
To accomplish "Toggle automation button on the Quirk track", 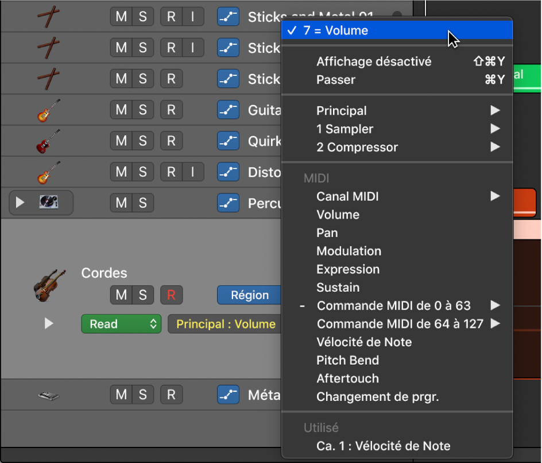I will click(228, 141).
